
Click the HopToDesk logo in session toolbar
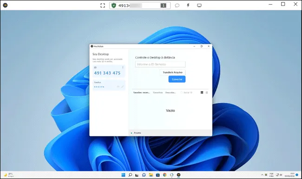[5, 5]
